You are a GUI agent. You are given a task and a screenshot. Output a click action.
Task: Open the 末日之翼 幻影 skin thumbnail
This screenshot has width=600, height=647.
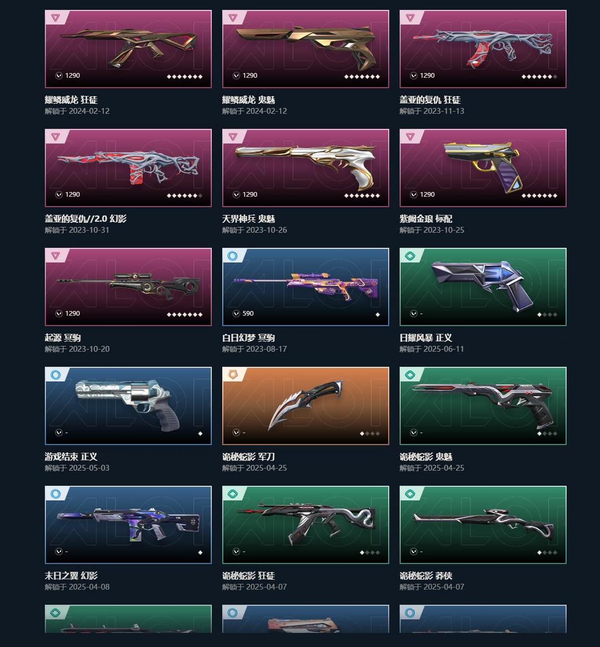click(x=128, y=525)
